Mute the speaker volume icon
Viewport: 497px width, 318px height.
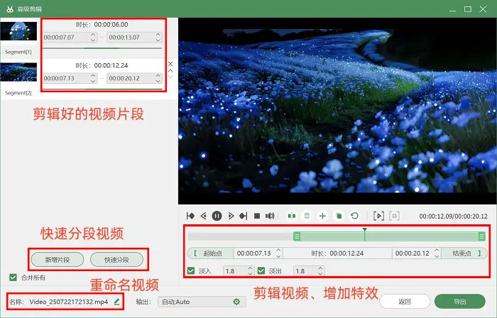tap(270, 216)
